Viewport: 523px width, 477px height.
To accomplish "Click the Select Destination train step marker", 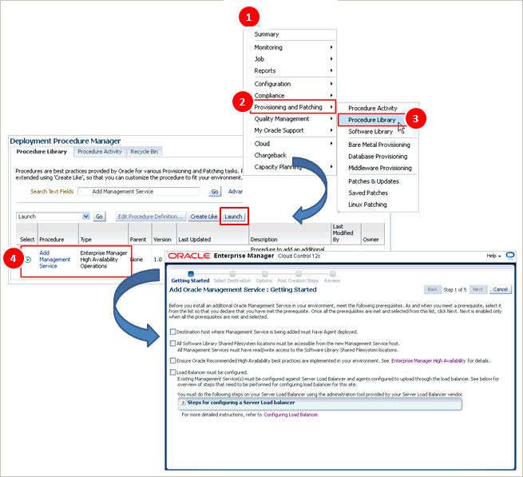I will tap(232, 274).
